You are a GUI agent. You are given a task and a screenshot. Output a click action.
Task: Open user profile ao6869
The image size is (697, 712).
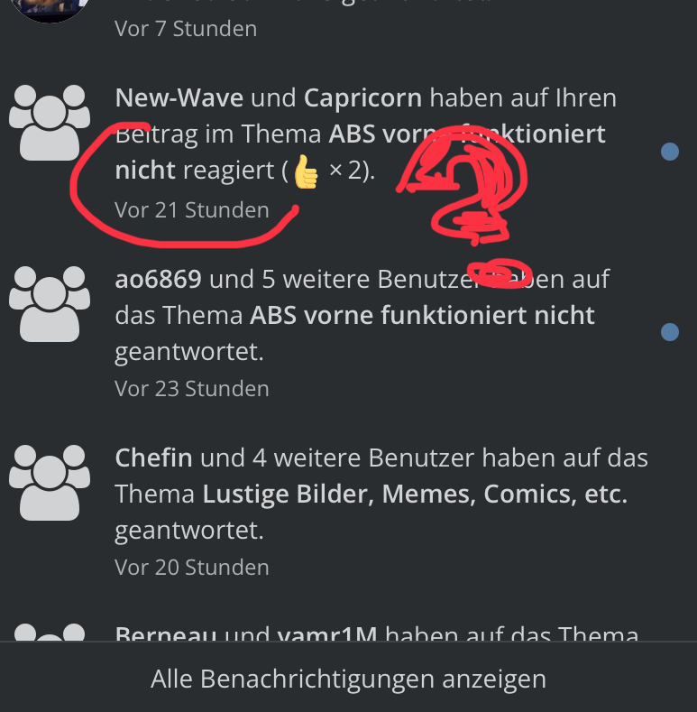(158, 279)
